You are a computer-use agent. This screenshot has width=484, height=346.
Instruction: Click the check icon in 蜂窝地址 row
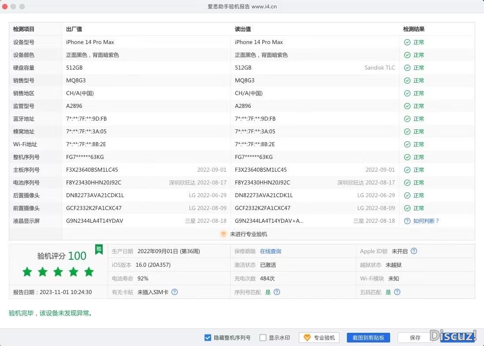pyautogui.click(x=407, y=132)
